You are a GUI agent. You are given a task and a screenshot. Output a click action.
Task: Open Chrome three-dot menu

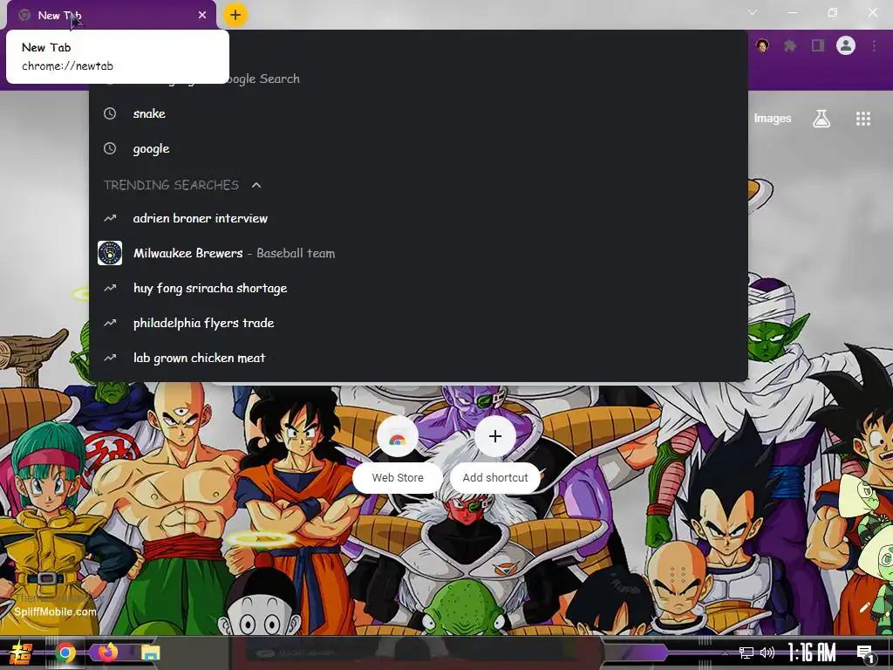tap(874, 45)
